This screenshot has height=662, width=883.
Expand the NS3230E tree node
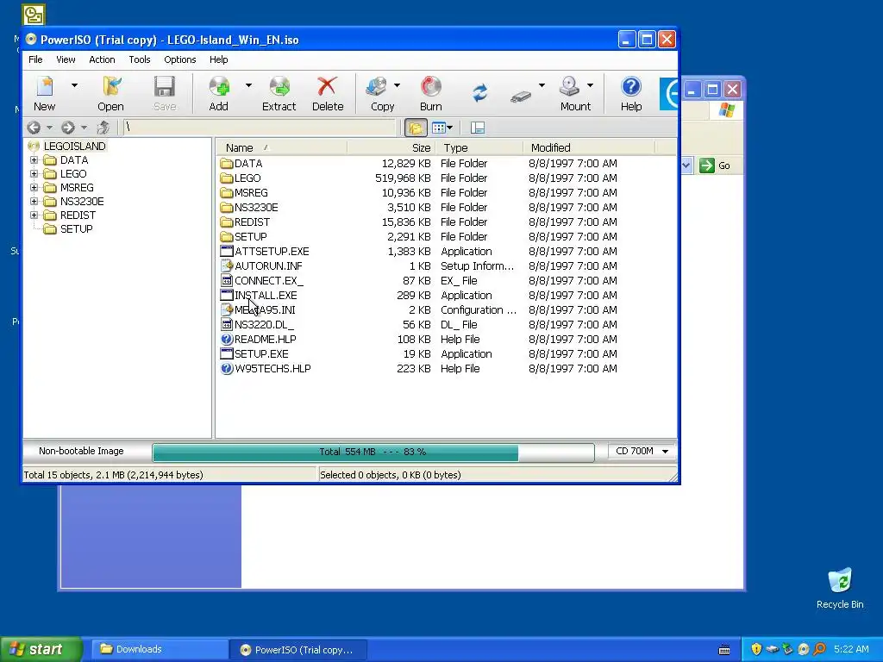point(34,202)
